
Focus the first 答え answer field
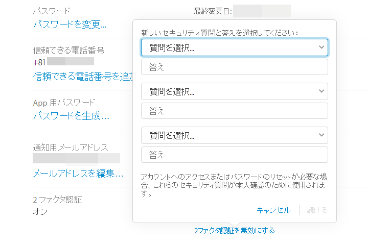pyautogui.click(x=234, y=67)
